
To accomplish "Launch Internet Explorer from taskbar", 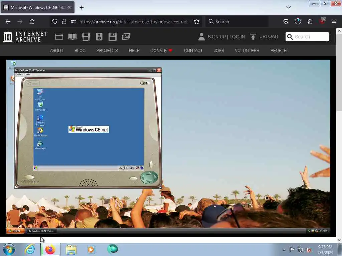I will (30, 249).
